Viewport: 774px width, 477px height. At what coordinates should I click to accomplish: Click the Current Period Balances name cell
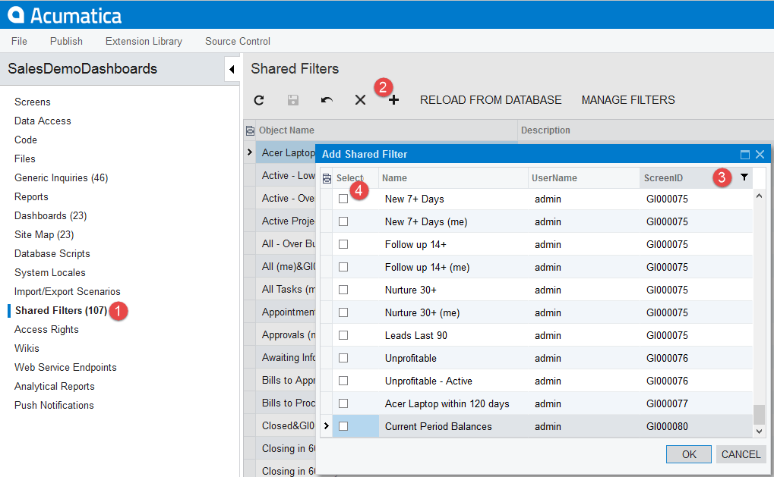[453, 426]
